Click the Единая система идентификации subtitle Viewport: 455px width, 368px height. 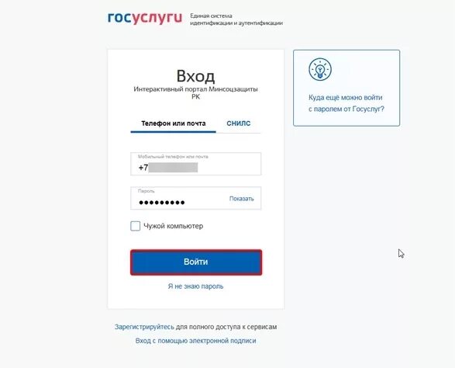pyautogui.click(x=236, y=19)
